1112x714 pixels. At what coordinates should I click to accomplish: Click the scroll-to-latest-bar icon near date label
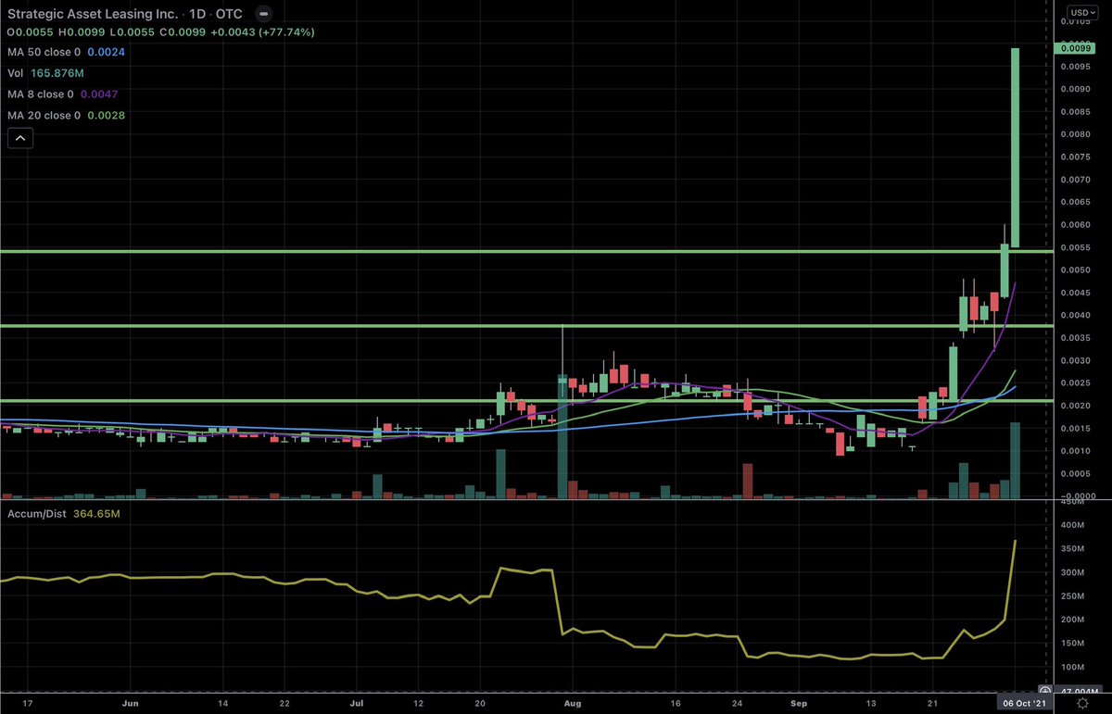pos(1043,689)
